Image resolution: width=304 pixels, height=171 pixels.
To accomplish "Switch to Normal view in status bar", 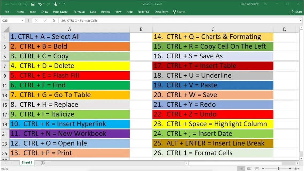I will point(241,168).
